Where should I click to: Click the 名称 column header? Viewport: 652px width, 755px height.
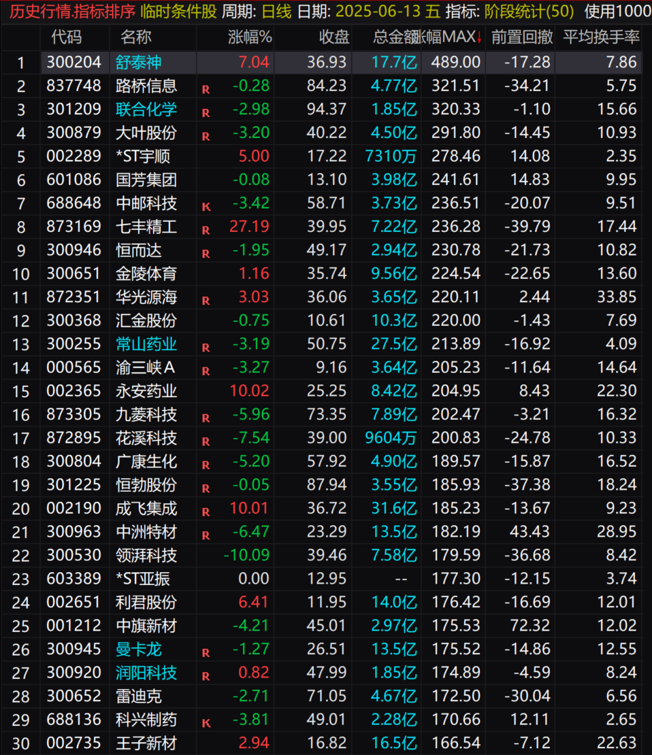(x=136, y=37)
